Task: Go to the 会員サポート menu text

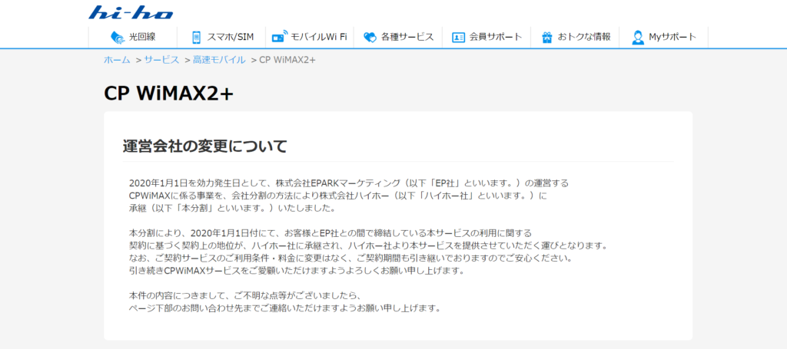Action: (x=496, y=37)
